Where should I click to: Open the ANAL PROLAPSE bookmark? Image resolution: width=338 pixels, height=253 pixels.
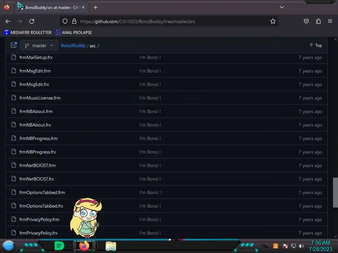74,33
